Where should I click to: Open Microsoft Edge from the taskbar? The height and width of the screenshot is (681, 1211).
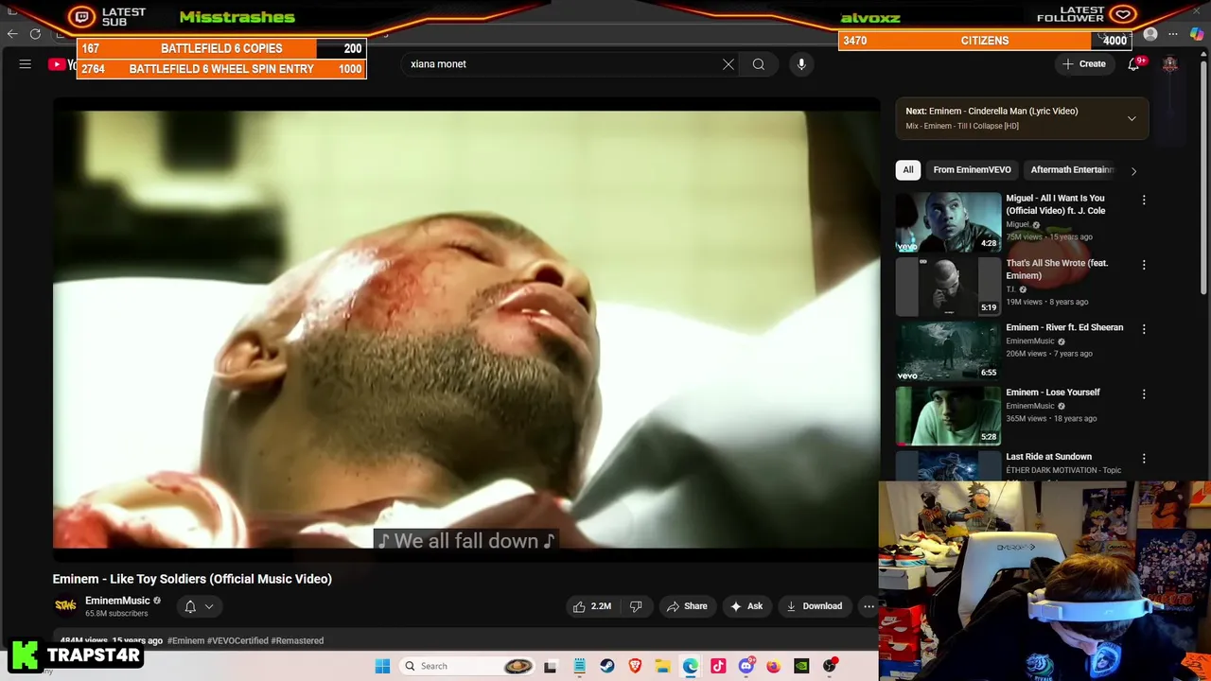(x=691, y=666)
